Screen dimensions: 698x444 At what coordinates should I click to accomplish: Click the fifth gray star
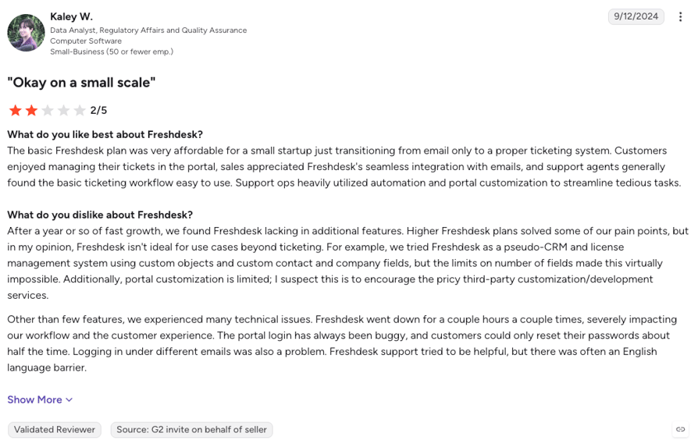click(x=80, y=110)
